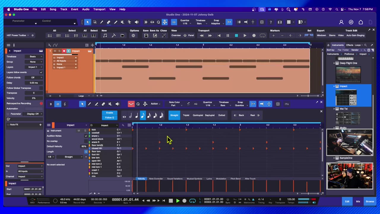Viewport: 380px width, 214px height.
Task: Toggle Retrospective Recording indicator
Action: click(x=41, y=103)
